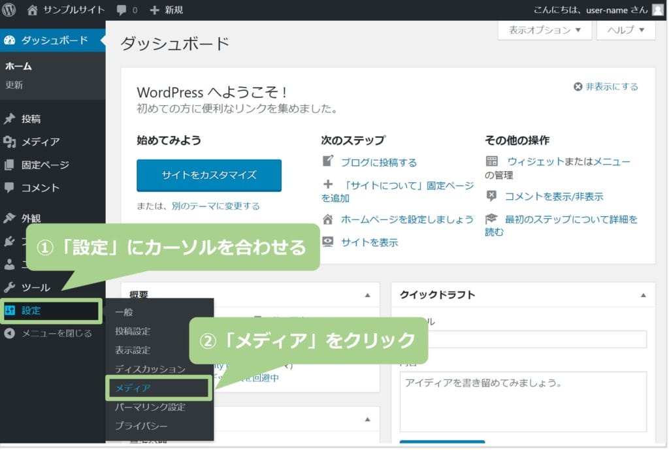Click the WordPress logo icon
The image size is (669, 450).
pos(8,9)
